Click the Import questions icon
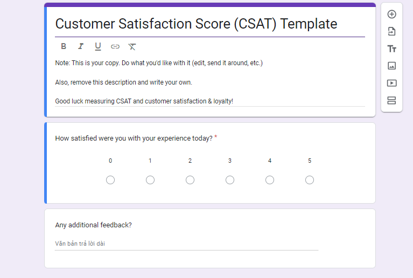This screenshot has height=278, width=413. [391, 31]
